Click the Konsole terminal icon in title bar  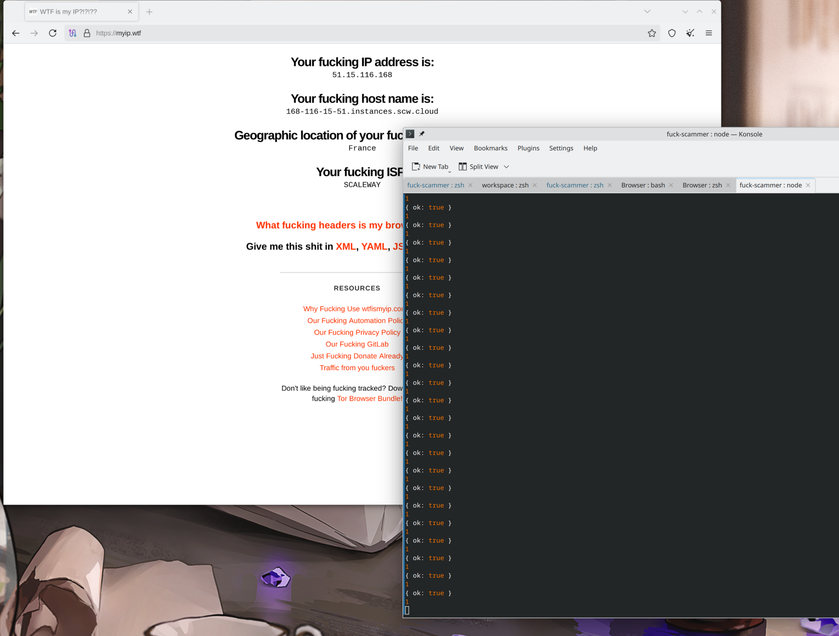(410, 134)
